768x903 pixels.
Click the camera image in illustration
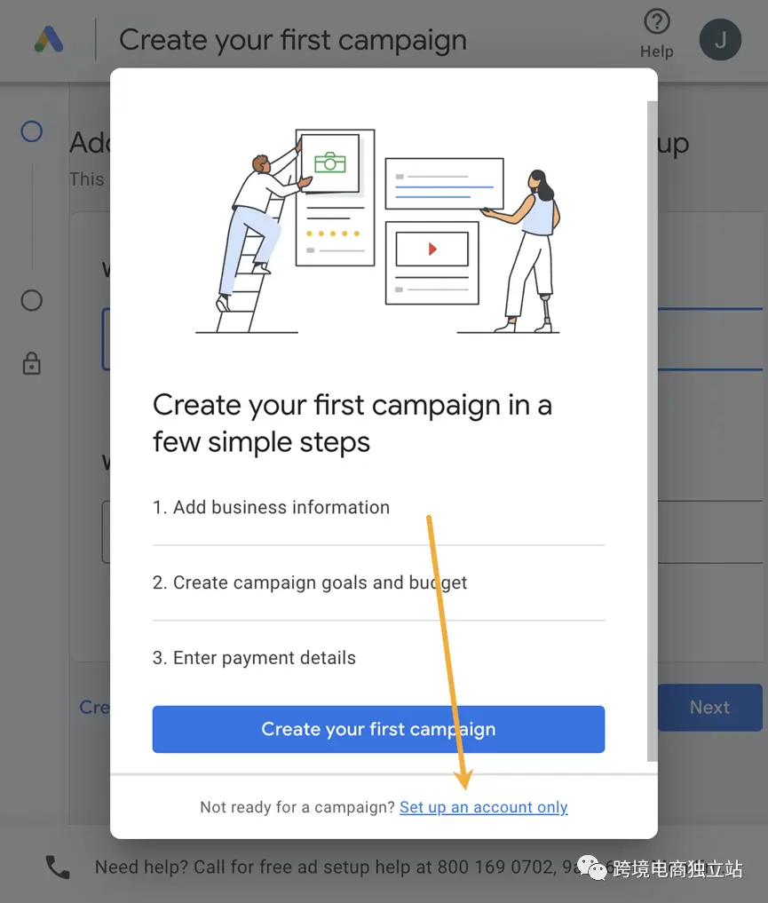pos(330,162)
